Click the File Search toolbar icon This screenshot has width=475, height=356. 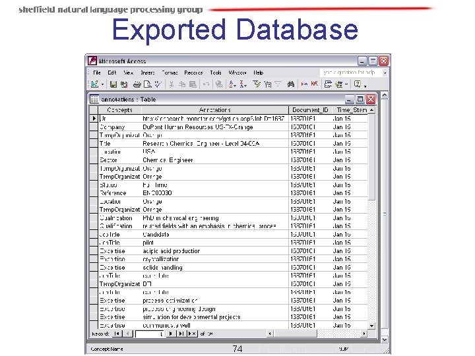click(124, 84)
